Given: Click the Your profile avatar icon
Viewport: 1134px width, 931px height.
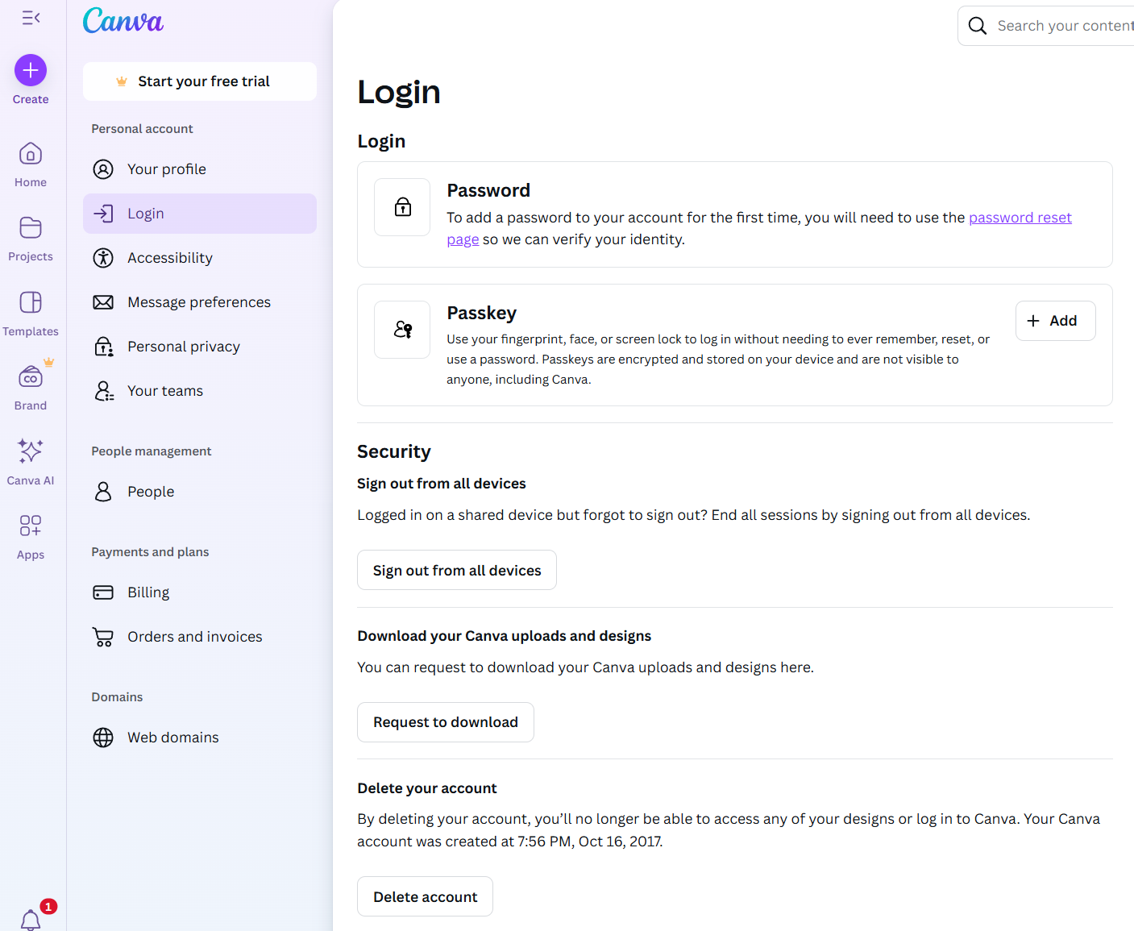Looking at the screenshot, I should point(103,169).
